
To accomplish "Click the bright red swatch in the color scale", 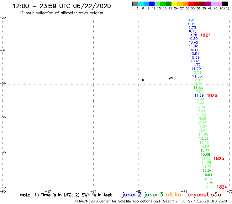I will 191,4.
